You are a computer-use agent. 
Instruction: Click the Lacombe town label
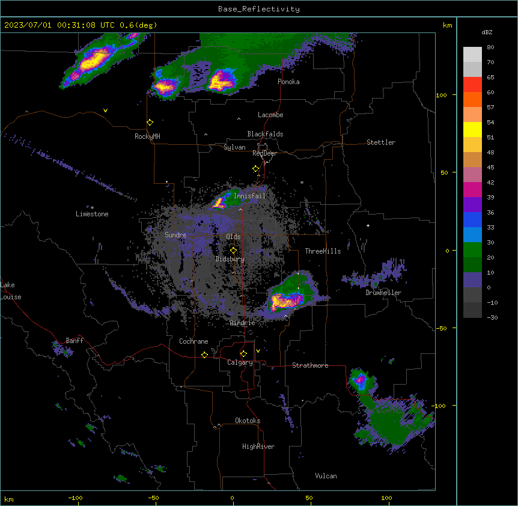coord(270,115)
